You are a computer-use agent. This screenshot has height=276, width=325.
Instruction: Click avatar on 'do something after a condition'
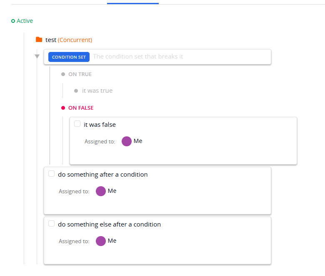coord(101,191)
